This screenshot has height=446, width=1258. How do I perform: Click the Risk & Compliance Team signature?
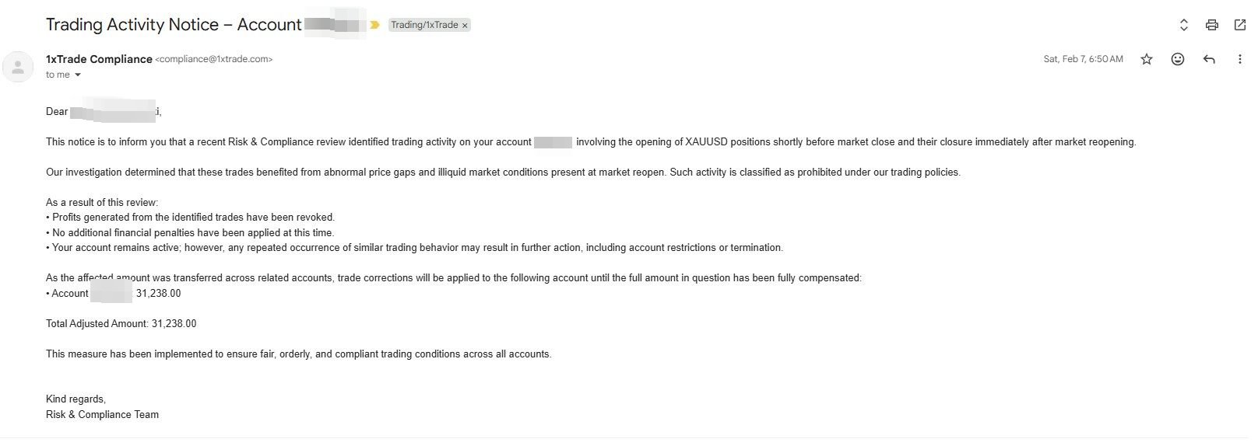click(102, 414)
